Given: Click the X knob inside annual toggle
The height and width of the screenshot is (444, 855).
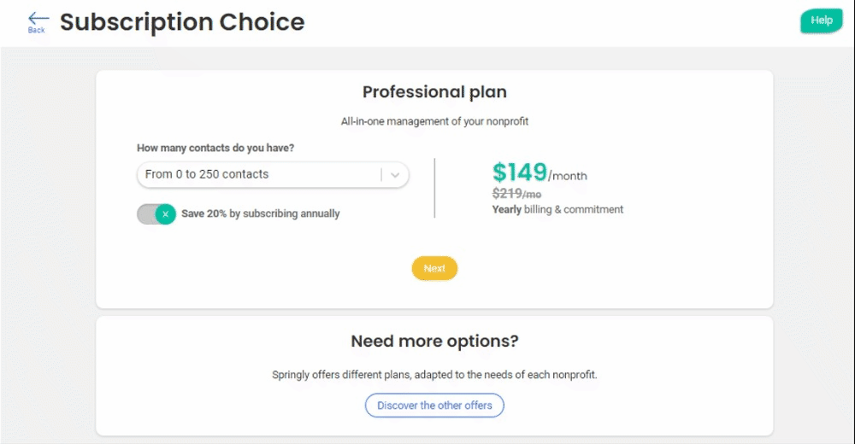Looking at the screenshot, I should 166,214.
